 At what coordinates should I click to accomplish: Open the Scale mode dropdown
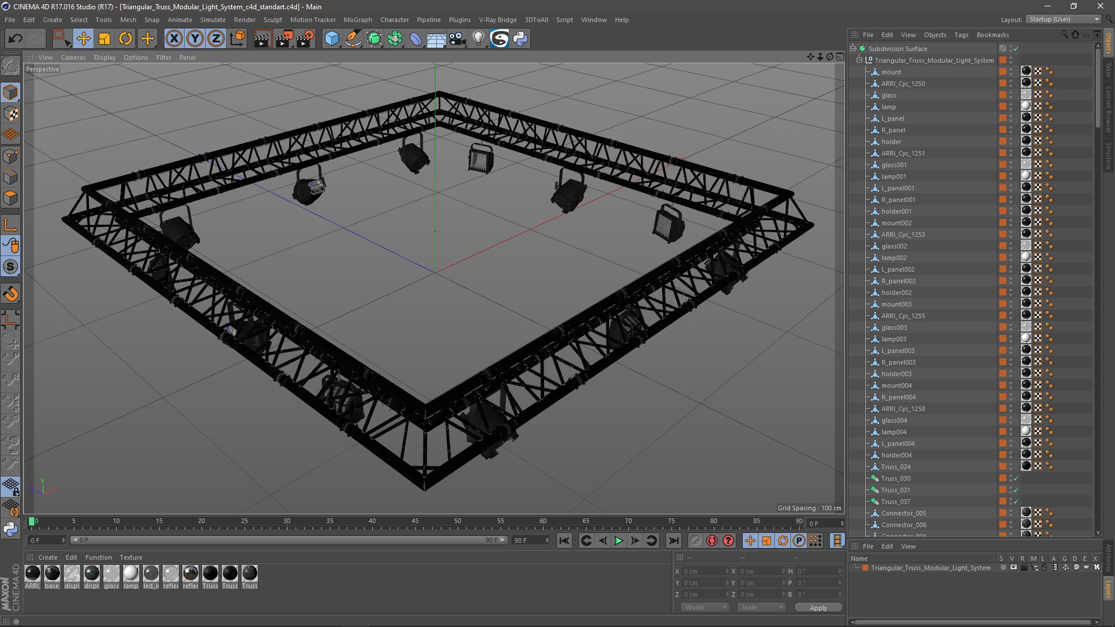pos(761,607)
